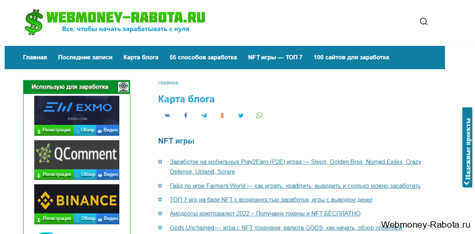Click Использую для заработка widget title
Image resolution: width=475 pixels, height=234 pixels.
pos(69,87)
